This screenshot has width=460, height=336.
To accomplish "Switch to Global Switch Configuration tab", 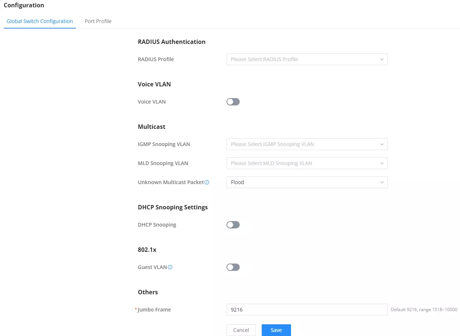I will pos(40,21).
